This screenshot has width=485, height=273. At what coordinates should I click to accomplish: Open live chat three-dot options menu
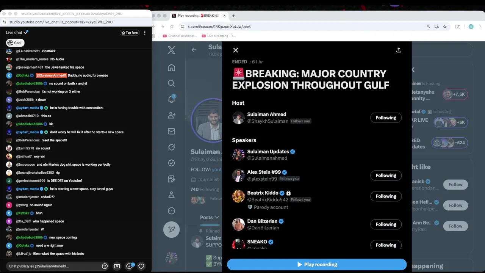click(145, 33)
